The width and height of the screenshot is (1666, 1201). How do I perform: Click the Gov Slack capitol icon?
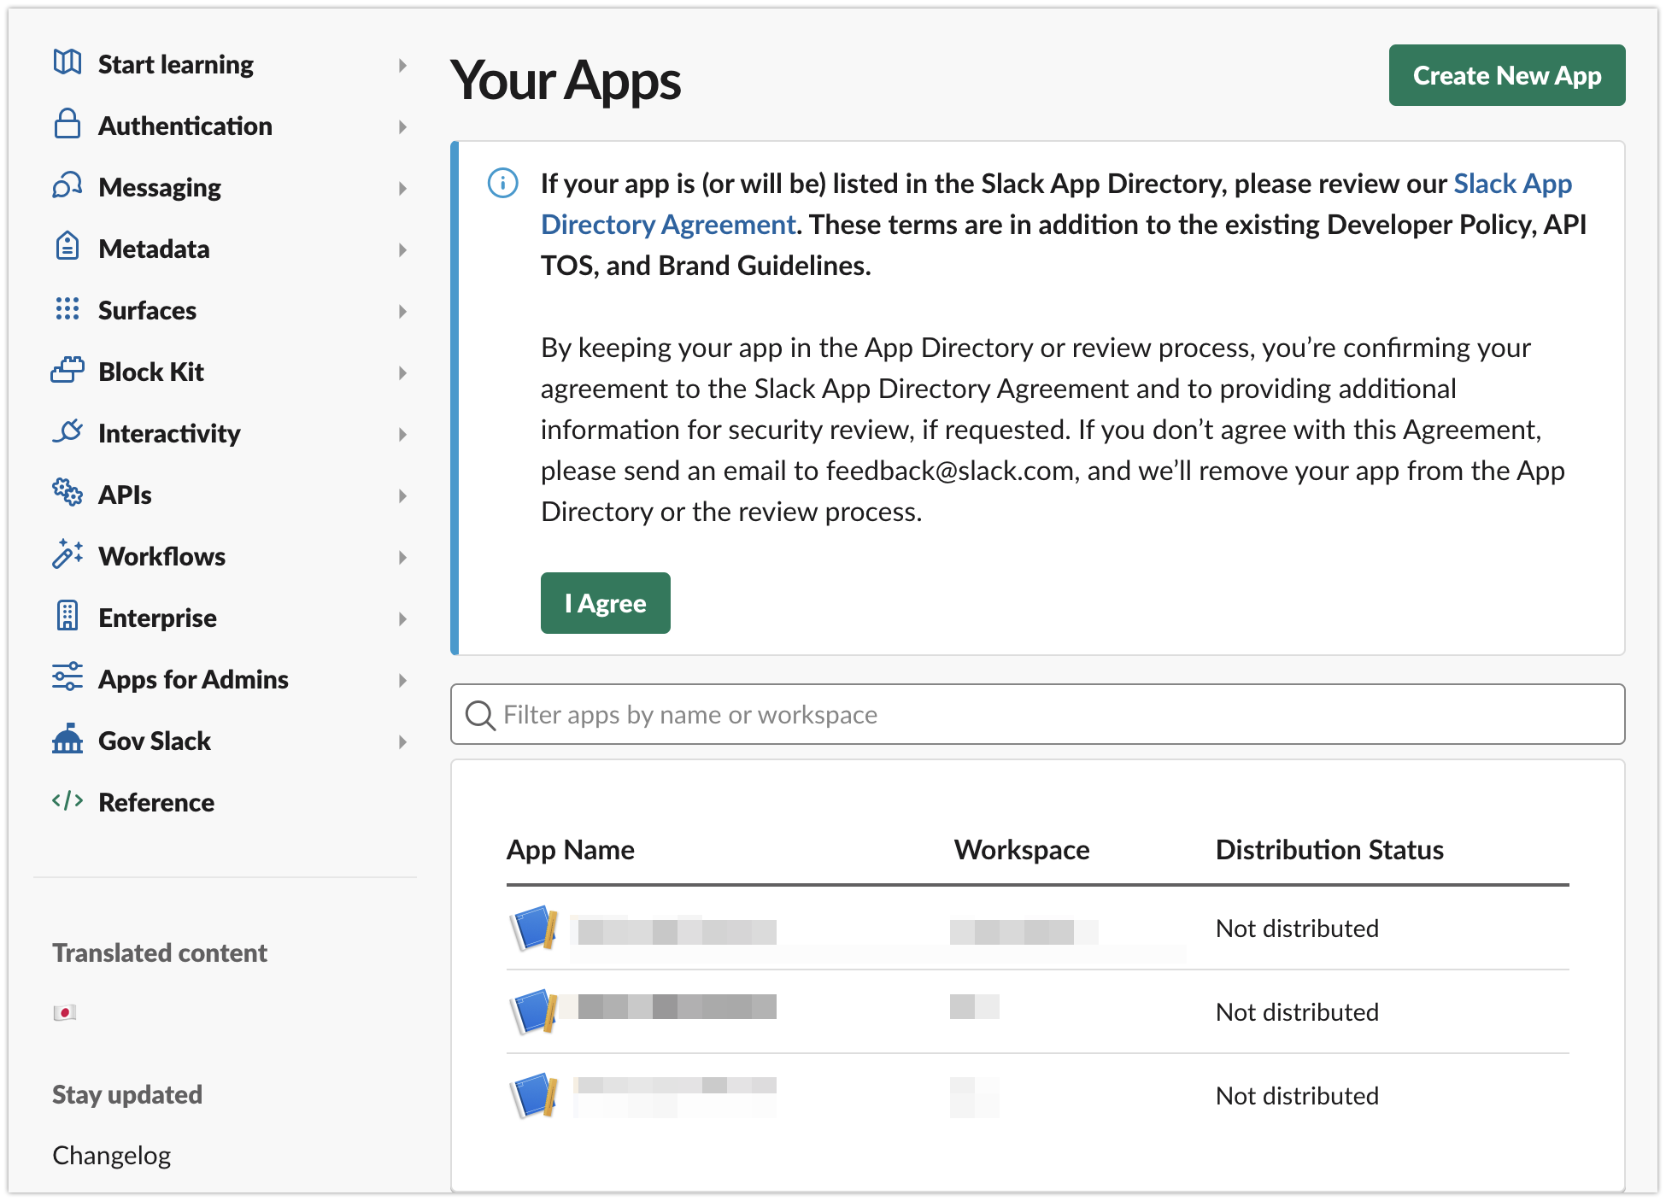click(67, 739)
